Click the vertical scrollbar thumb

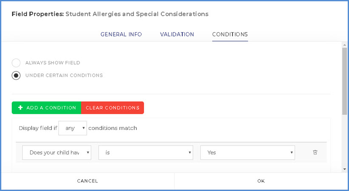click(344, 81)
